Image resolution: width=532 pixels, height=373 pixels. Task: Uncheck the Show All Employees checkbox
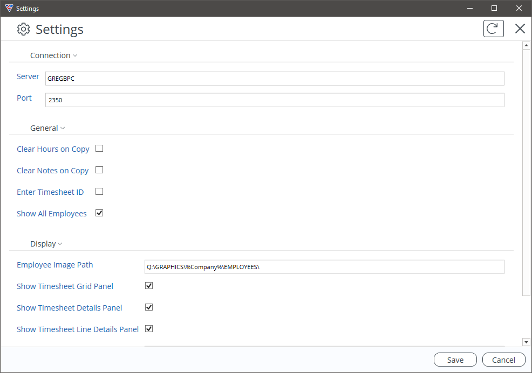point(99,213)
